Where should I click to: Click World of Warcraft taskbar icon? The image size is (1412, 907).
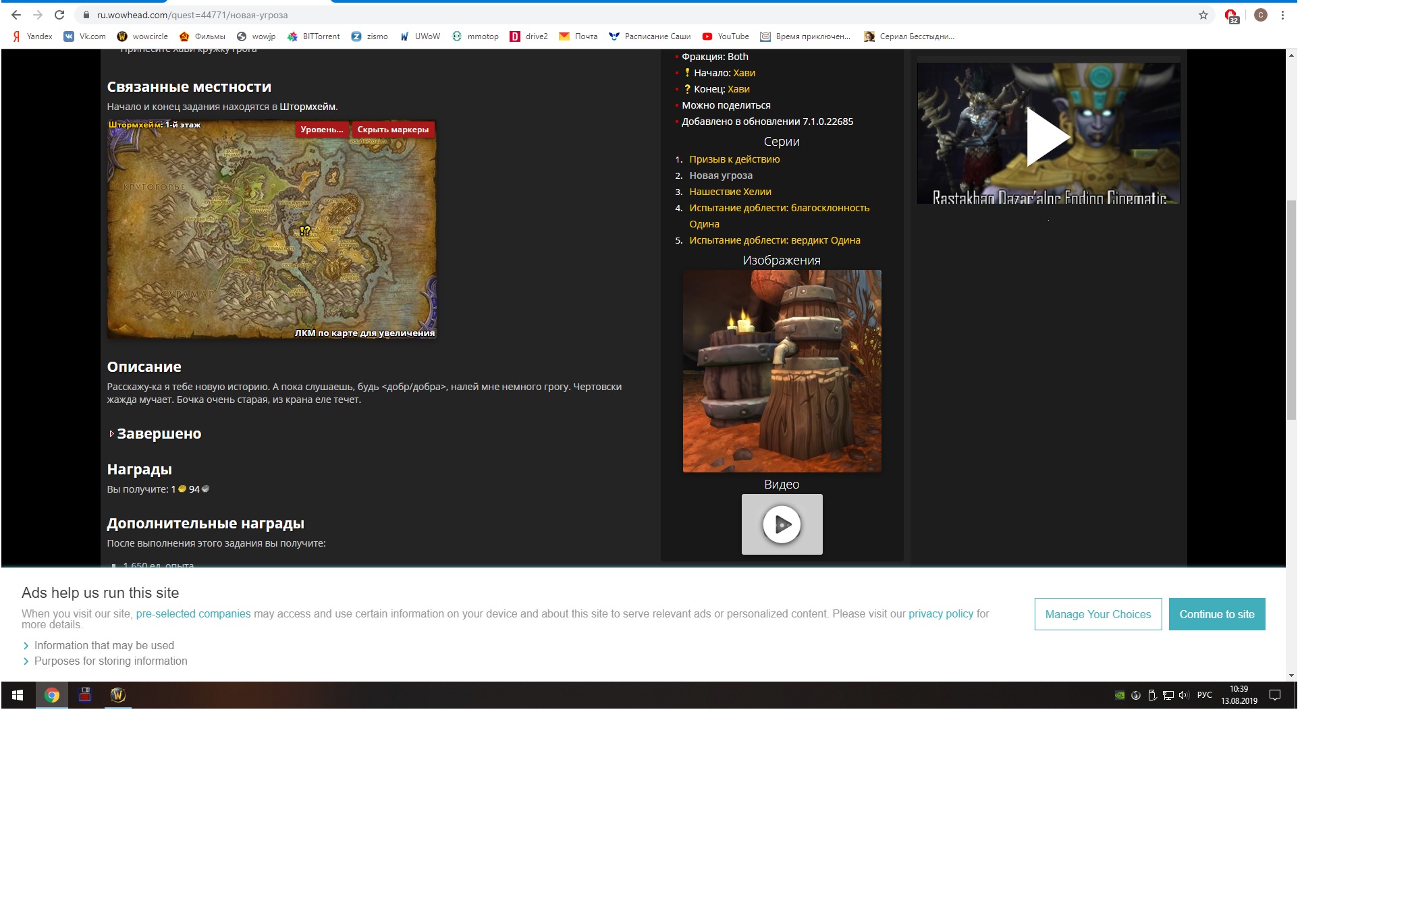[118, 694]
